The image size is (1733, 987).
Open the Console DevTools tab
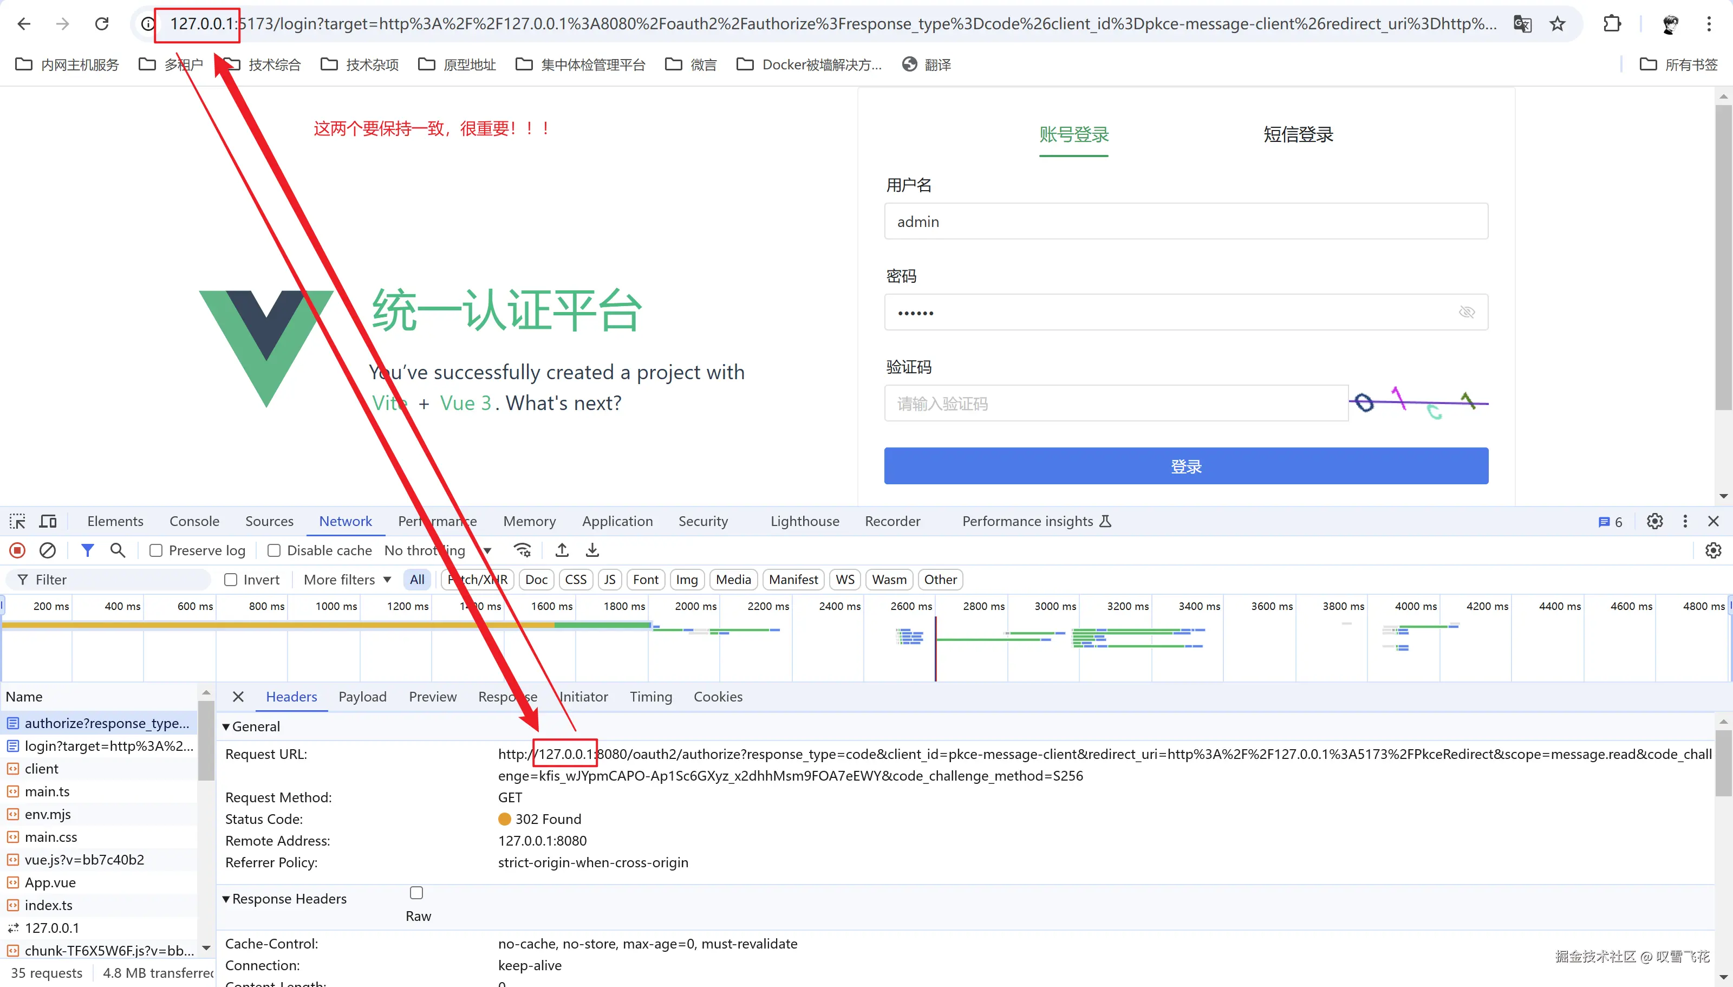[194, 521]
